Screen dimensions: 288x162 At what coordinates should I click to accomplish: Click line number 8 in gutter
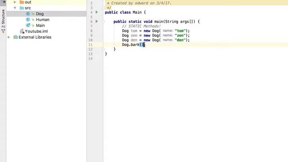tap(91, 31)
